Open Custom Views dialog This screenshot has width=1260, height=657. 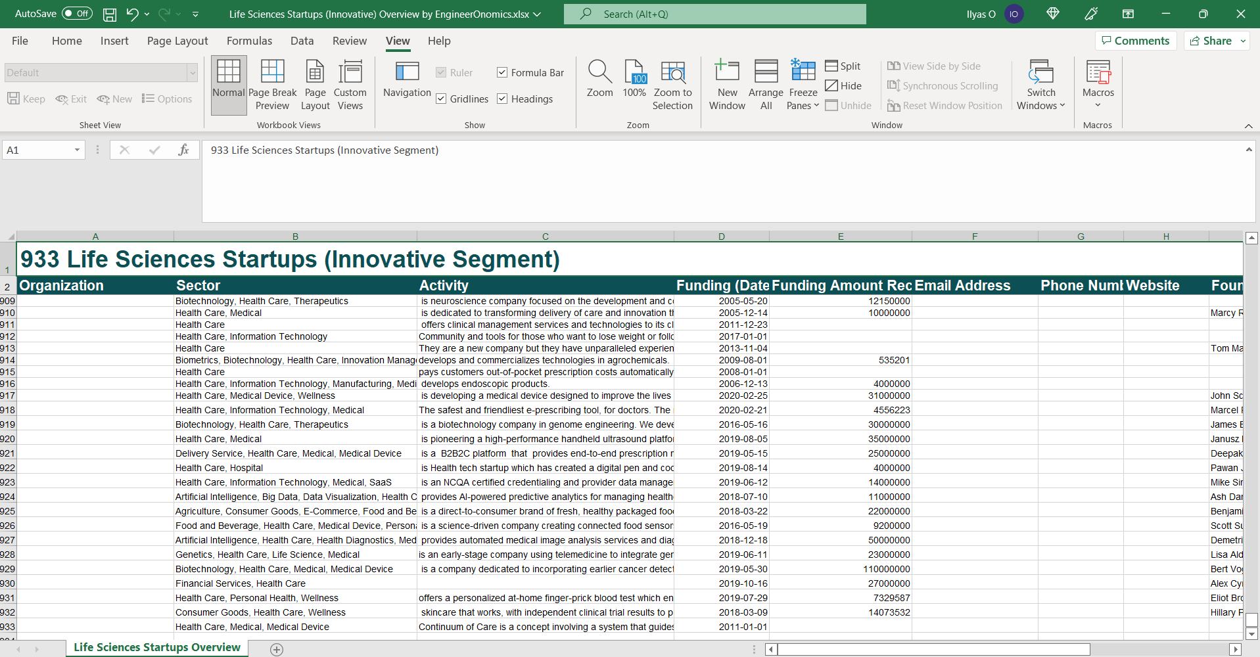350,84
